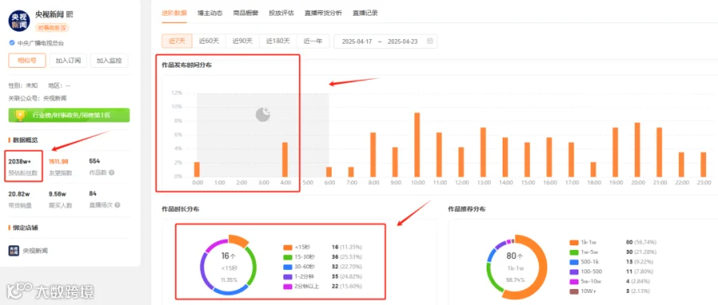Click the help icon next to 直播场次
This screenshot has height=305, width=718.
point(118,205)
